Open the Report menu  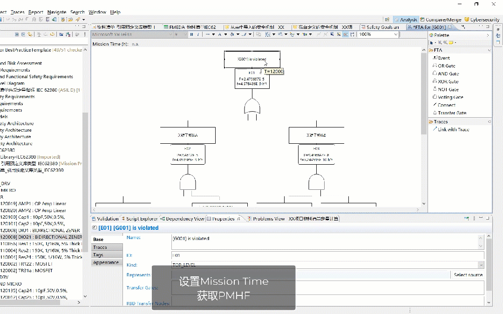coord(35,12)
